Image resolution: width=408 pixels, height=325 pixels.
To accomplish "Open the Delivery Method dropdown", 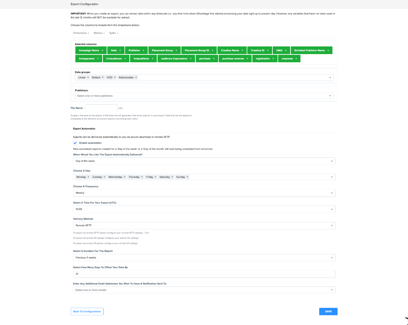I will (204, 226).
